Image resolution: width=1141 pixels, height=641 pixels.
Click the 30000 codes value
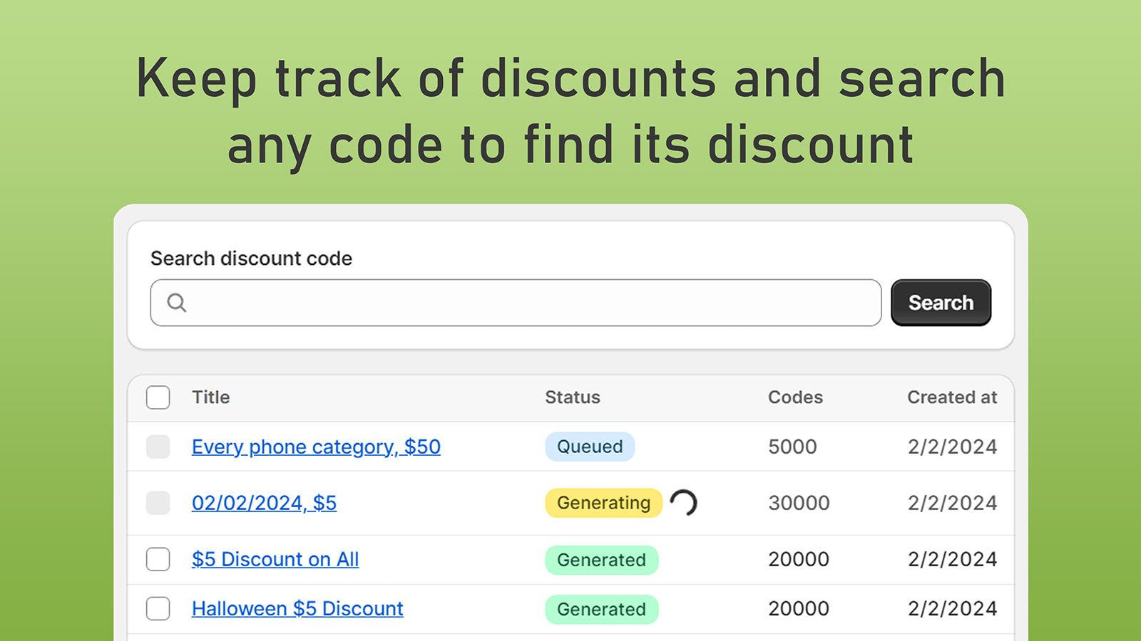click(x=799, y=503)
